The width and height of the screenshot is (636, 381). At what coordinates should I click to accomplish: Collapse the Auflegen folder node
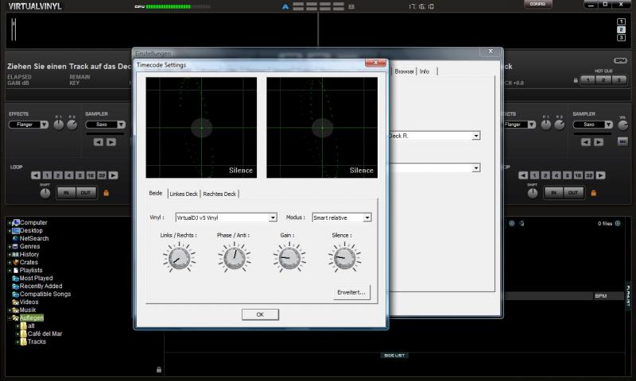tap(10, 318)
